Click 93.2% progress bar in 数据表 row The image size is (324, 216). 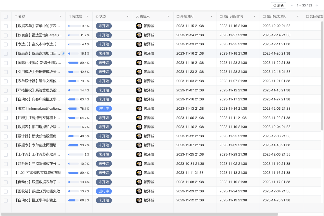click(73, 145)
